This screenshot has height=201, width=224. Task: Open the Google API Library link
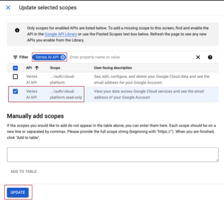tap(61, 34)
